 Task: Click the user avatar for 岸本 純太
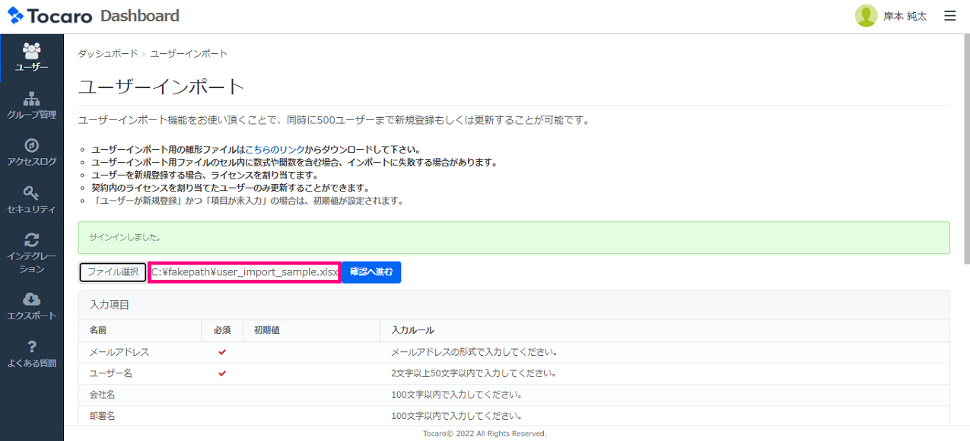866,16
